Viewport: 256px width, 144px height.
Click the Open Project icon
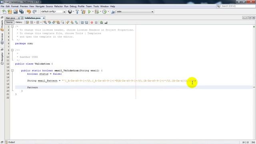(x=16, y=12)
